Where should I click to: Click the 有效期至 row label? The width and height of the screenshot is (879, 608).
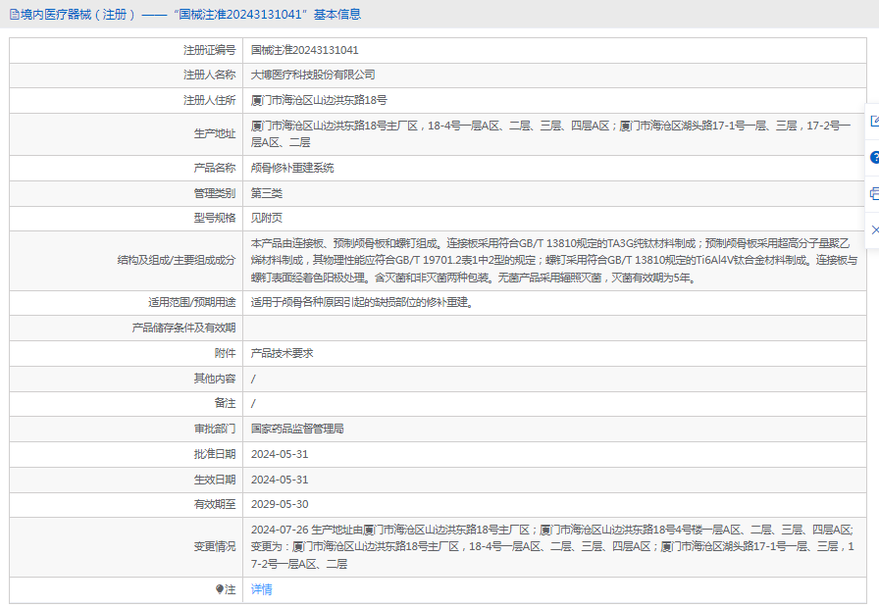[215, 504]
